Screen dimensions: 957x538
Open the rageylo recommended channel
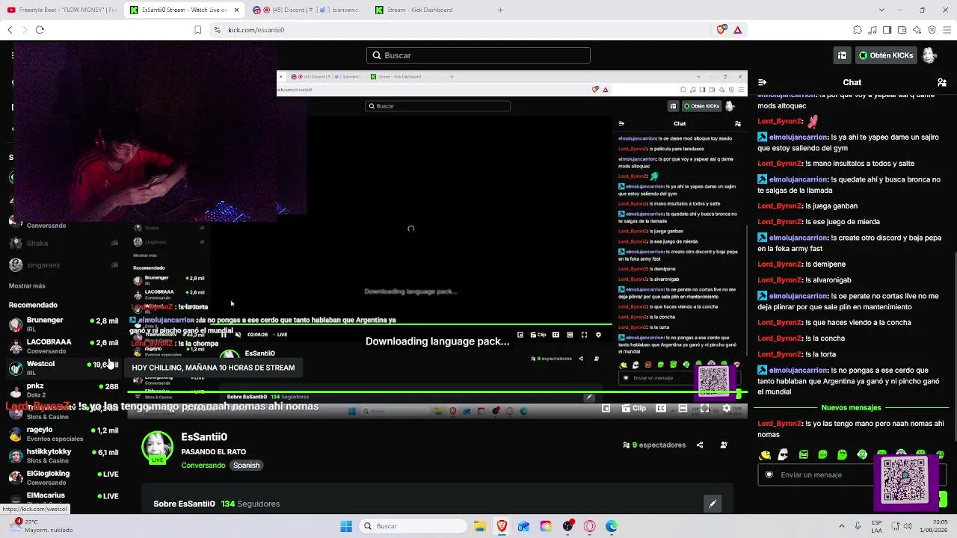(x=63, y=434)
